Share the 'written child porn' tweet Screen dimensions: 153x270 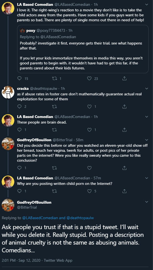click(124, 191)
